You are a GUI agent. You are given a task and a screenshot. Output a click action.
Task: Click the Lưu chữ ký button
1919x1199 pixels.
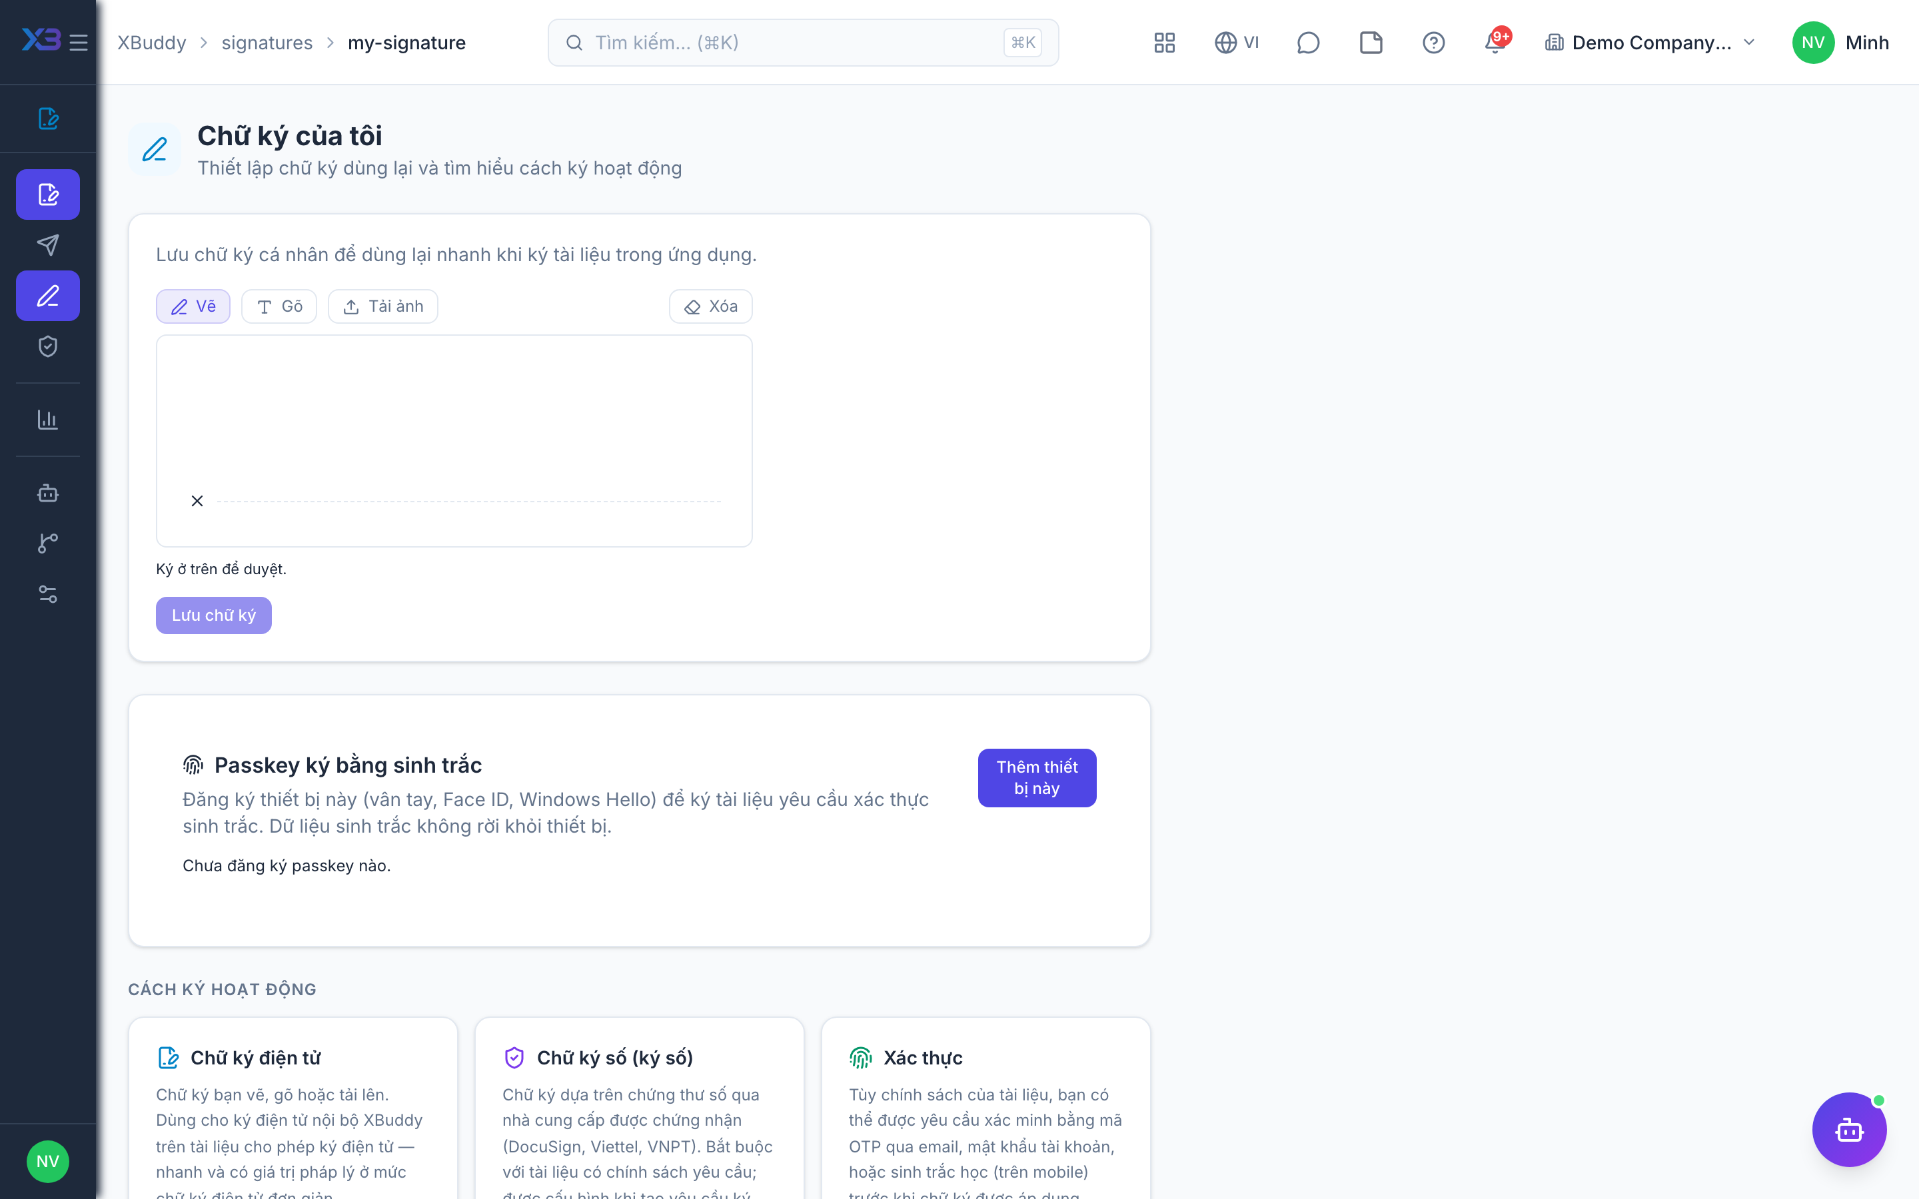tap(213, 615)
